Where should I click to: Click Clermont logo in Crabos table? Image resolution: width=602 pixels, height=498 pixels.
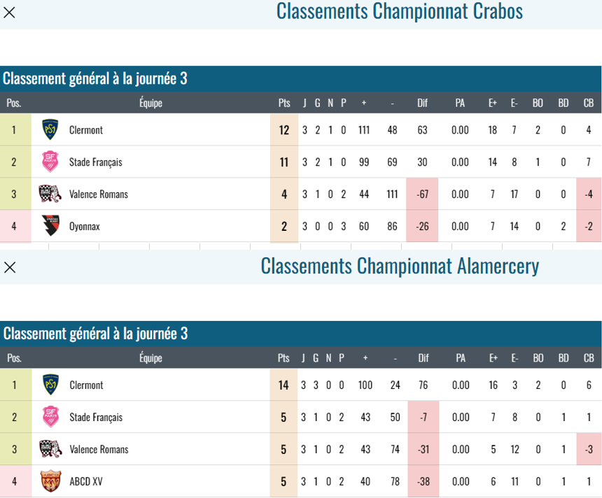(50, 129)
